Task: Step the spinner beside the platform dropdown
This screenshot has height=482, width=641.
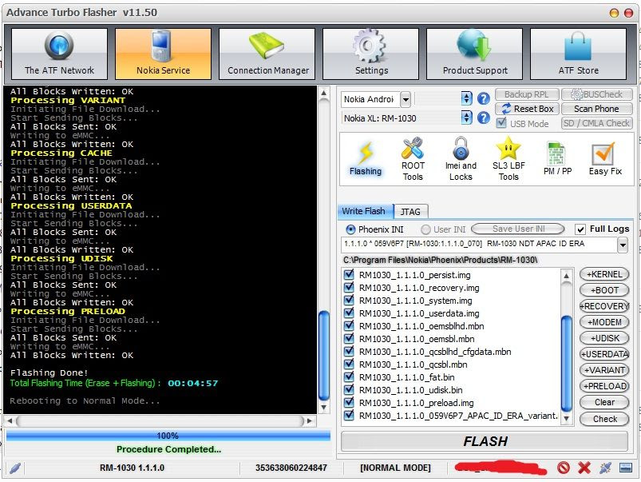Action: [466, 98]
